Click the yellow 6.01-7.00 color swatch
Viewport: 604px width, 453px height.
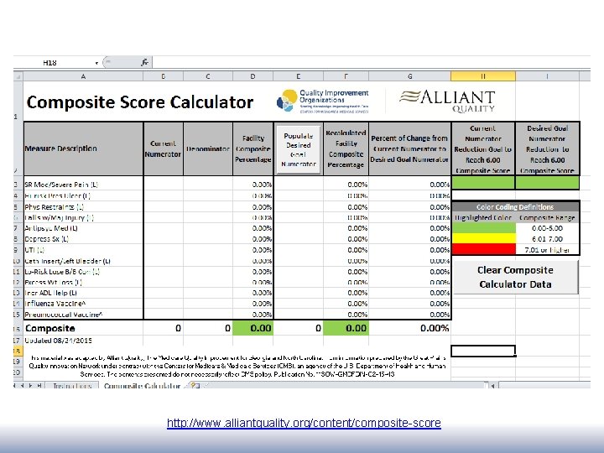pyautogui.click(x=483, y=239)
